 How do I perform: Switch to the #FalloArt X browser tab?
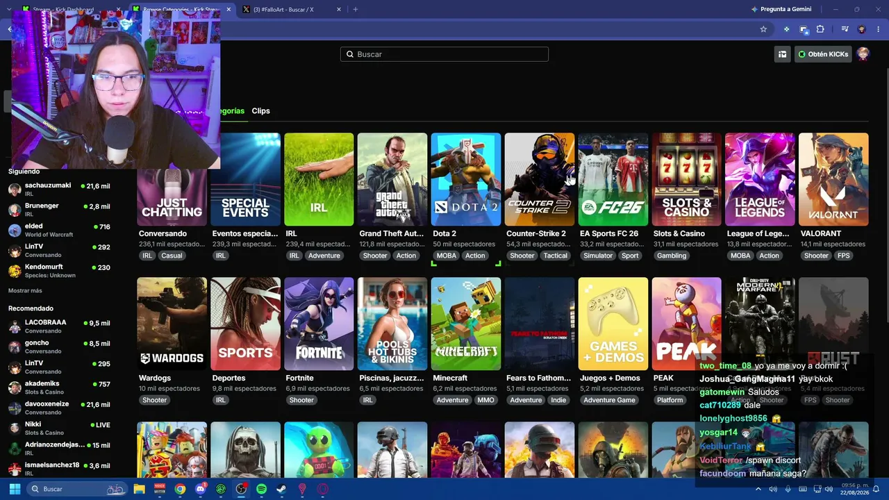(292, 10)
